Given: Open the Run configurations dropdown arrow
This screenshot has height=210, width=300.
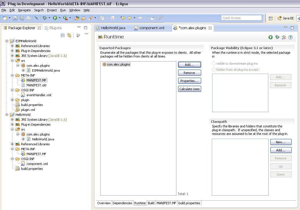Looking at the screenshot, I should [60, 18].
